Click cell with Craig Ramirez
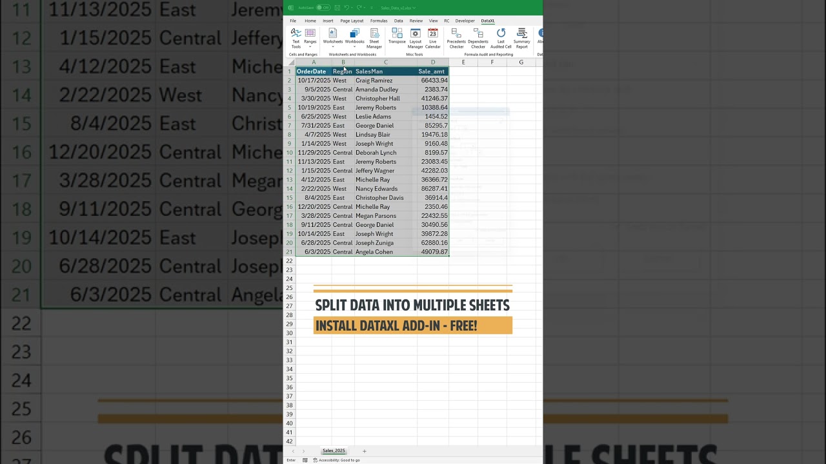826x464 pixels. (386, 81)
